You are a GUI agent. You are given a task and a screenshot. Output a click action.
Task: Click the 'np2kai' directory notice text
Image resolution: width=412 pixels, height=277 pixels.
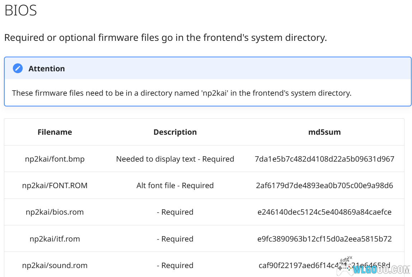click(x=182, y=93)
